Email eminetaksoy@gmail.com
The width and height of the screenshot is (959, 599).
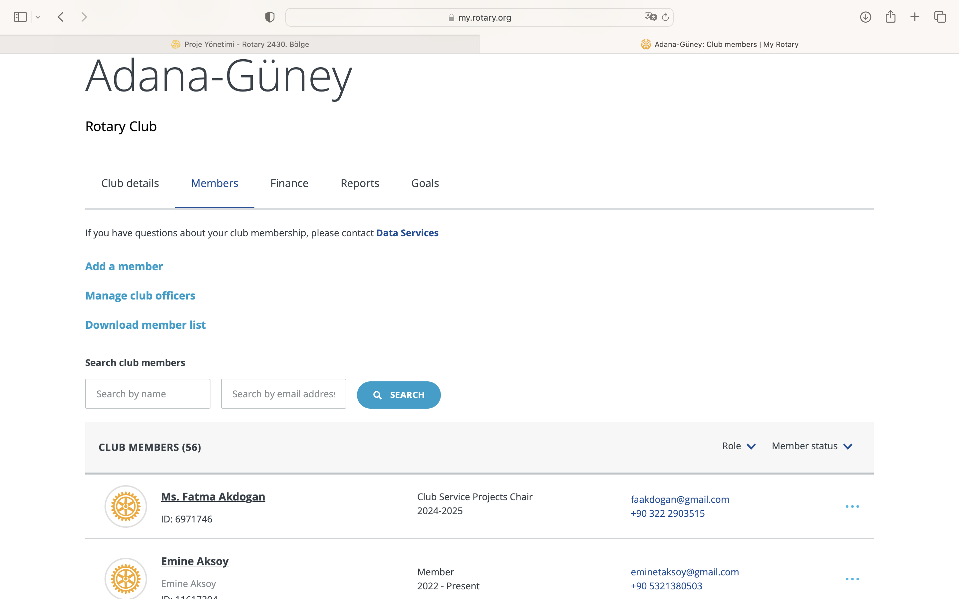click(685, 572)
